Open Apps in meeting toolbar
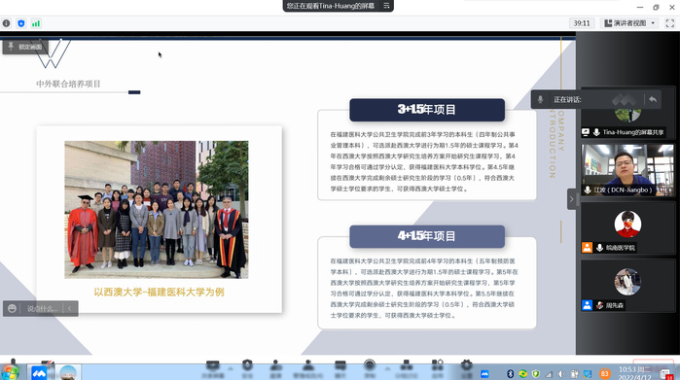Screen dimensions: 680x380 (x=437, y=369)
